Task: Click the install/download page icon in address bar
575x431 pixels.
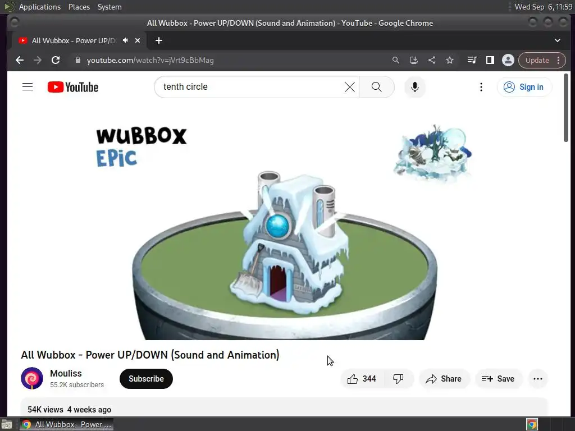Action: (x=414, y=60)
